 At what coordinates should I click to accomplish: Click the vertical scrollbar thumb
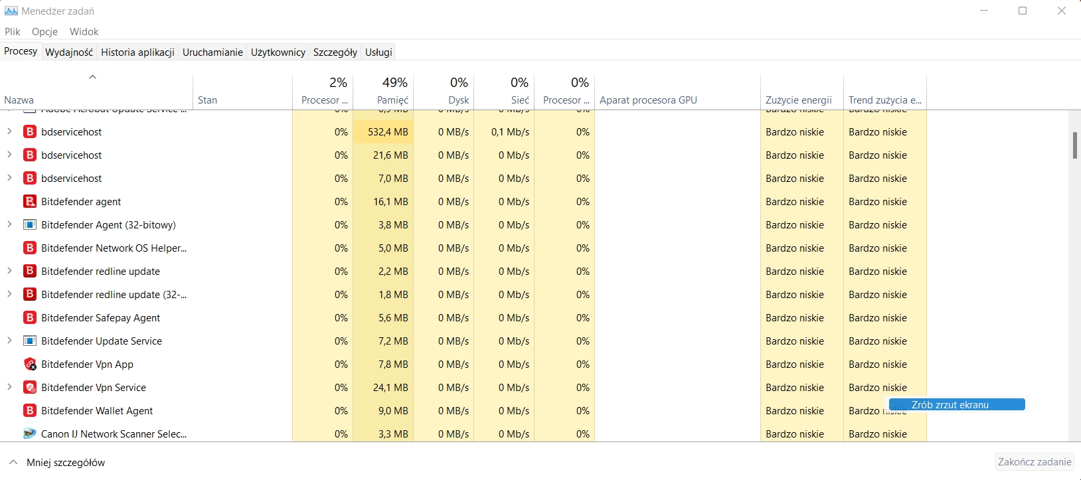coord(1074,145)
